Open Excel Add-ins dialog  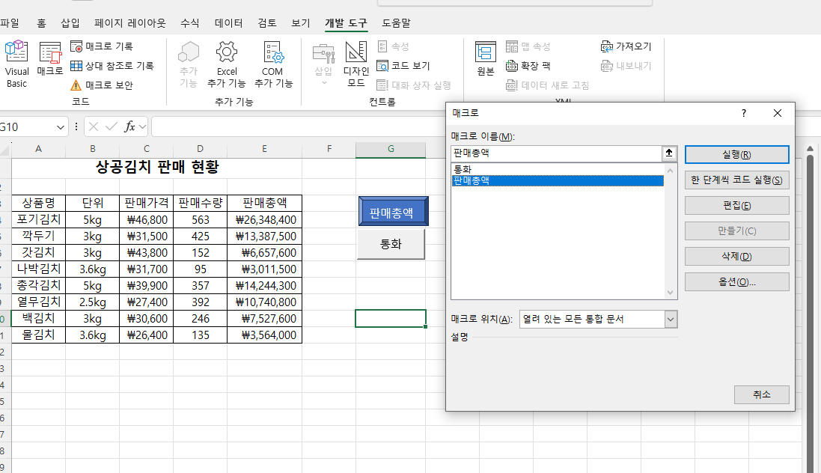pos(226,64)
